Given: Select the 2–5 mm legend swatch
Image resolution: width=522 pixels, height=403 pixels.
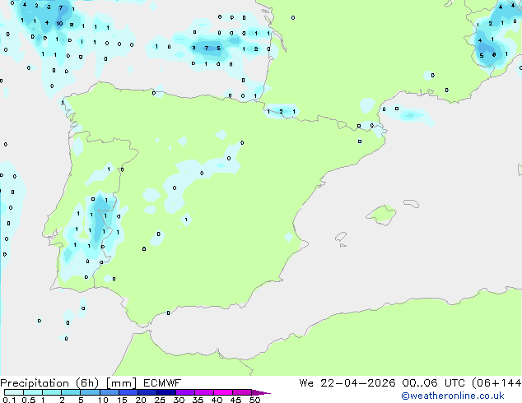Looking at the screenshot, I should point(71,392).
